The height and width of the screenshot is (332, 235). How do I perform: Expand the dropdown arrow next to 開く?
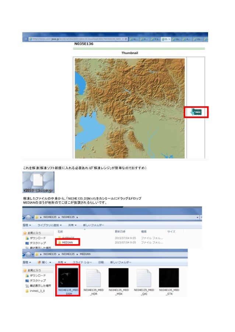(50, 263)
